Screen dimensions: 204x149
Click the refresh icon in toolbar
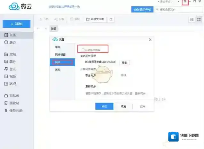(111, 19)
